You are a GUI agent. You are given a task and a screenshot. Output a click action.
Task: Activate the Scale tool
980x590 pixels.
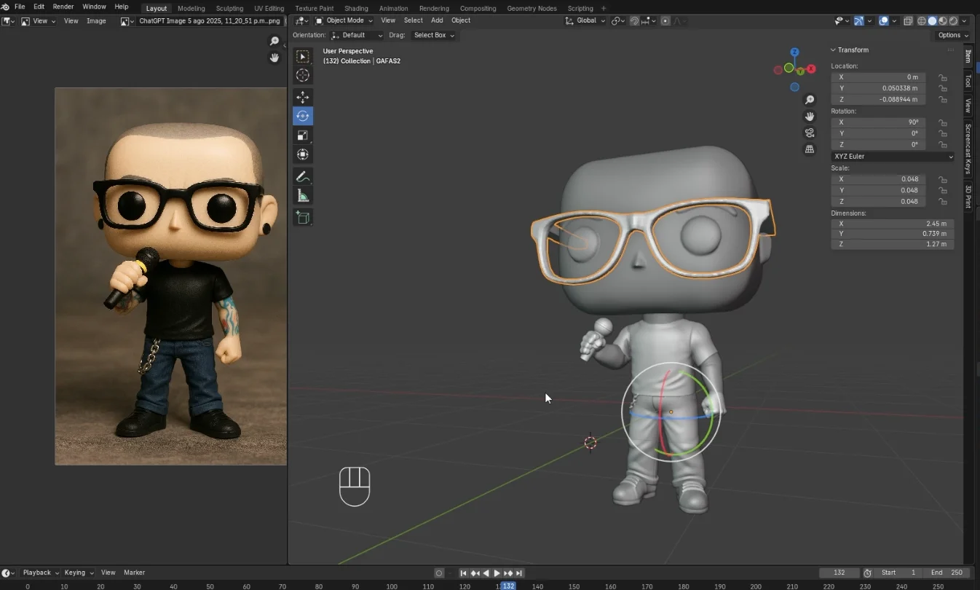[x=302, y=135]
